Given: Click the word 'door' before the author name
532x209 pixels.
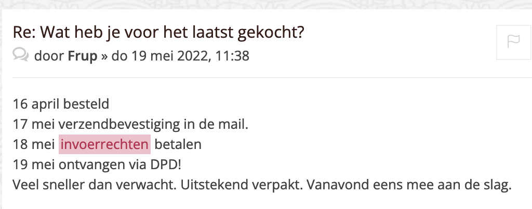Looking at the screenshot, I should (x=49, y=55).
